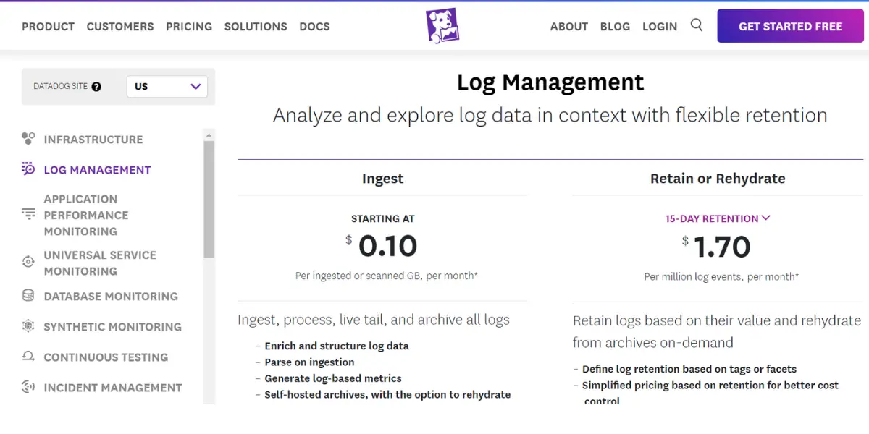Go to the Login link

coord(660,27)
